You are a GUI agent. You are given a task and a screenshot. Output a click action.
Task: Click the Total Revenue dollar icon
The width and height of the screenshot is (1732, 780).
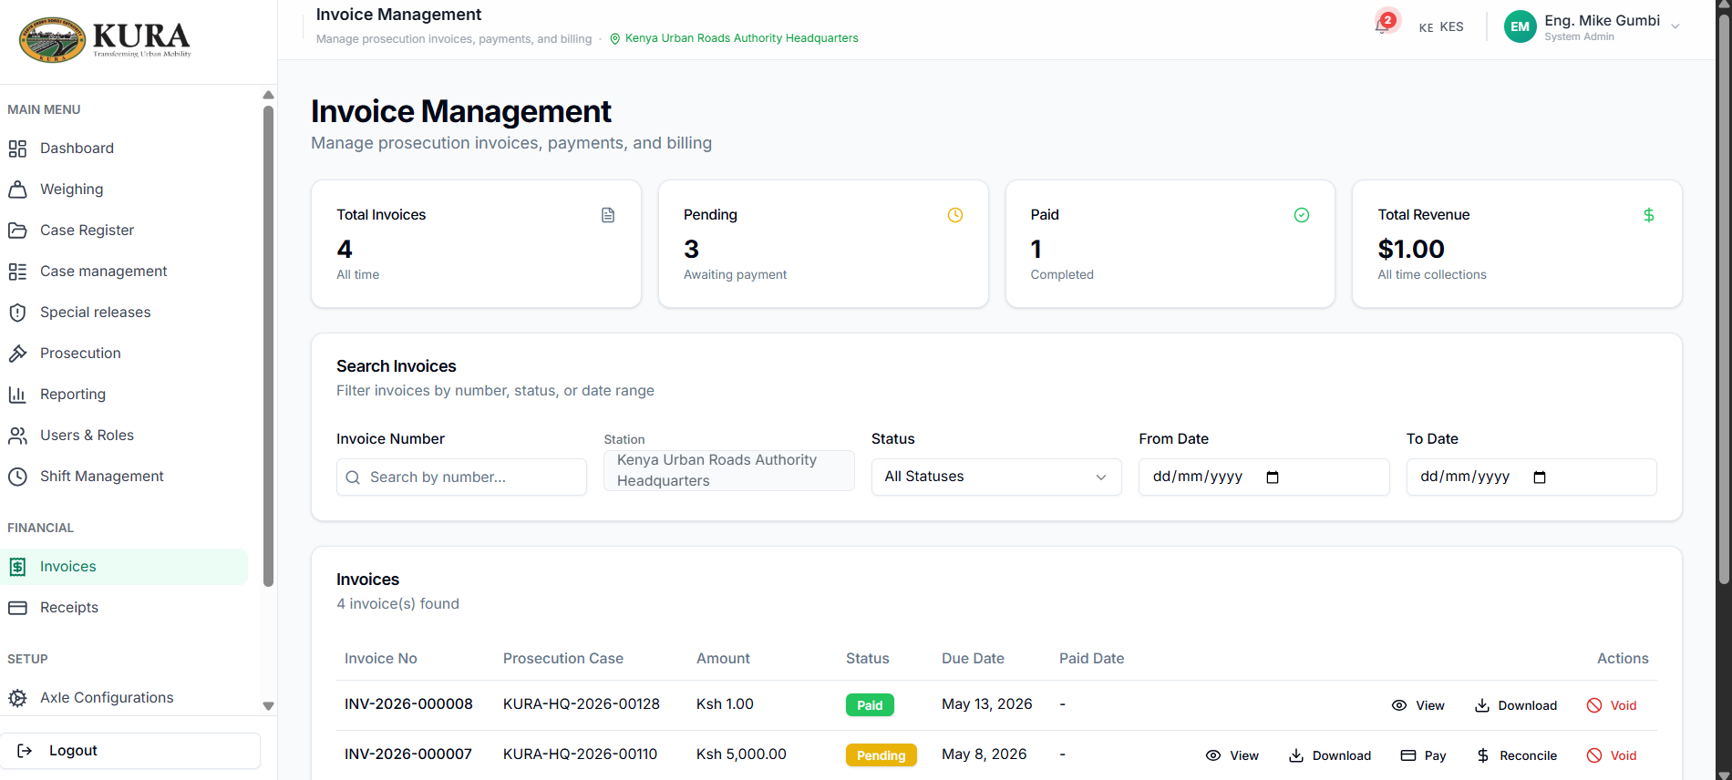coord(1649,215)
